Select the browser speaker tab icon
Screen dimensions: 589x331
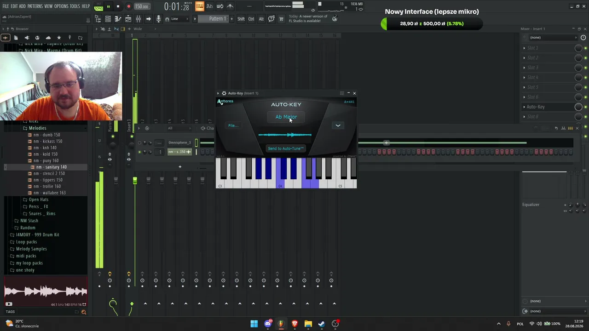tap(27, 38)
